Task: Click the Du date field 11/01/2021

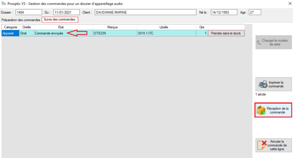Action: pyautogui.click(x=67, y=12)
